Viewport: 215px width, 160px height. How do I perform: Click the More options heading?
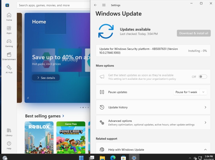pyautogui.click(x=105, y=66)
